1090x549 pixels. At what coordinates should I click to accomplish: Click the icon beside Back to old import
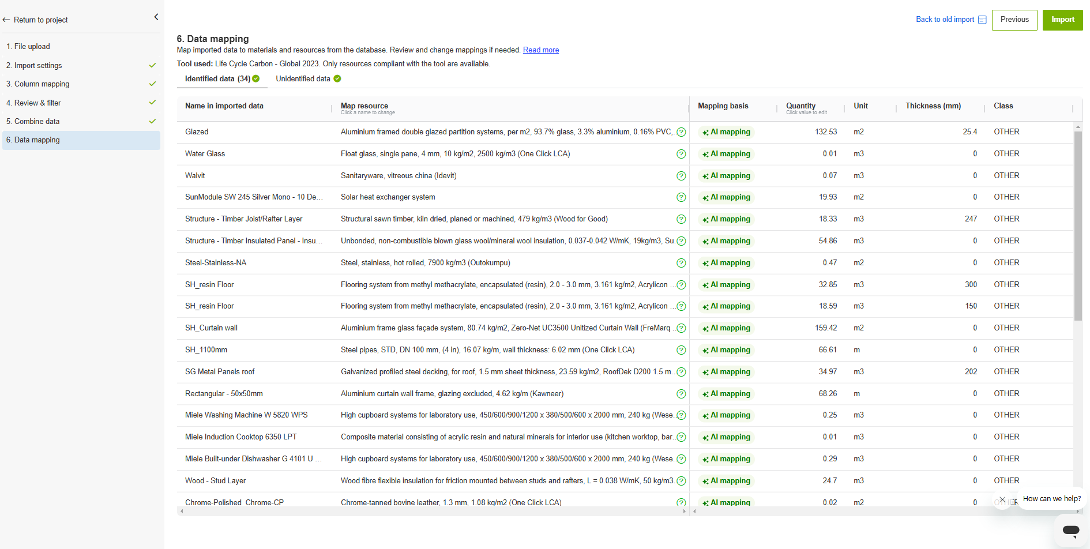click(x=982, y=20)
